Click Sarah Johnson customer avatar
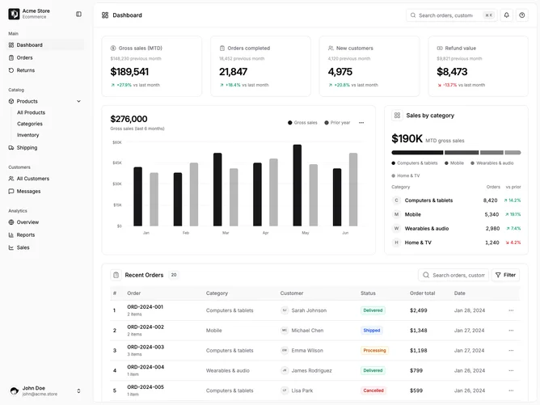 coord(285,310)
